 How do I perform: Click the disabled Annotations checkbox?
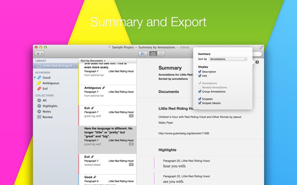[x=200, y=83]
